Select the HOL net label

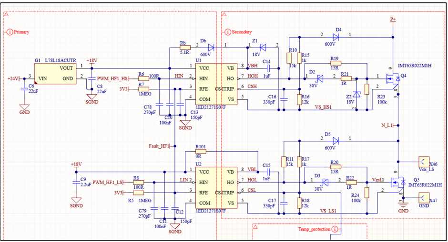tap(252, 180)
